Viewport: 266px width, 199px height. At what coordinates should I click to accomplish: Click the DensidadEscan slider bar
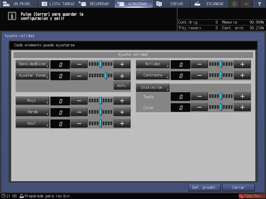tap(100, 64)
